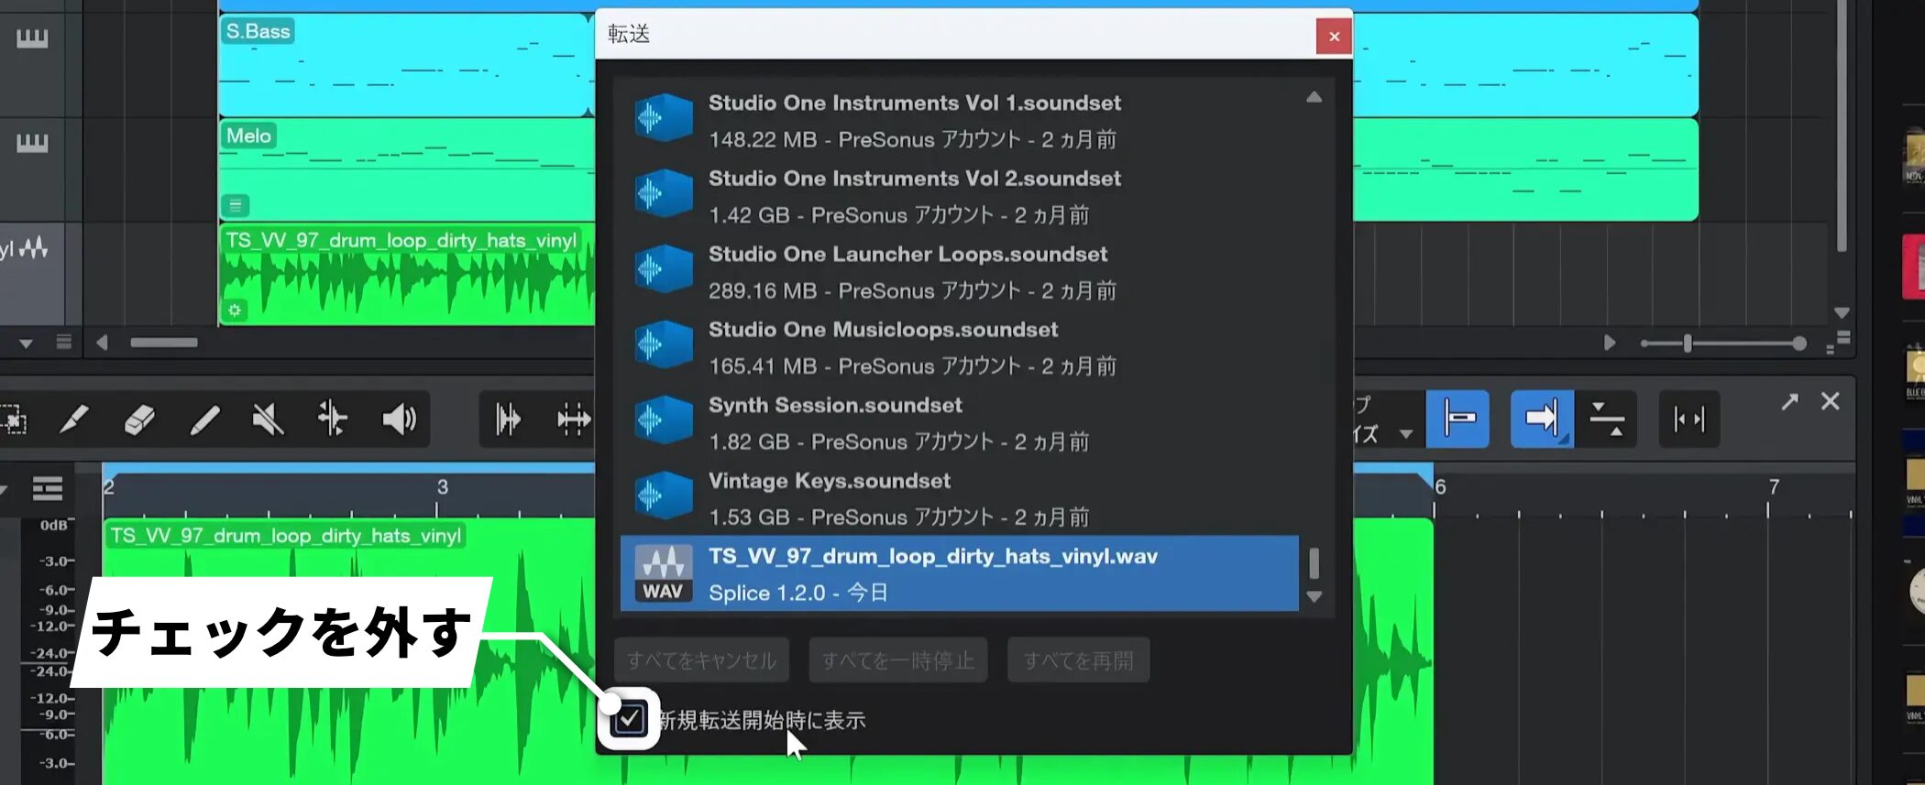Choose the Mute tool icon
1925x785 pixels.
[x=269, y=420]
